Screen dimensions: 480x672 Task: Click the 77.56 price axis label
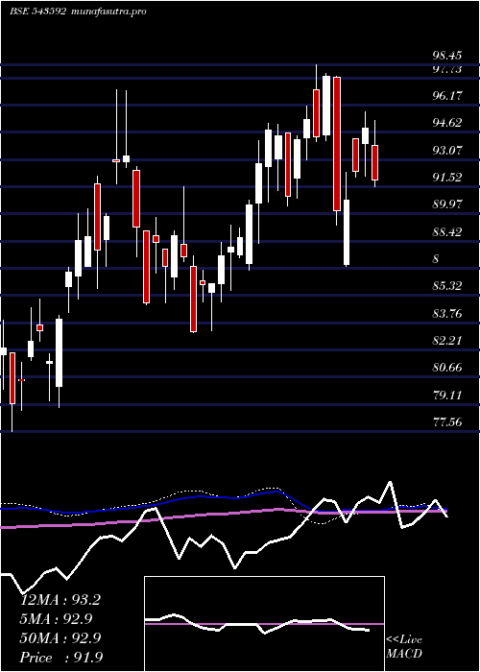click(447, 422)
